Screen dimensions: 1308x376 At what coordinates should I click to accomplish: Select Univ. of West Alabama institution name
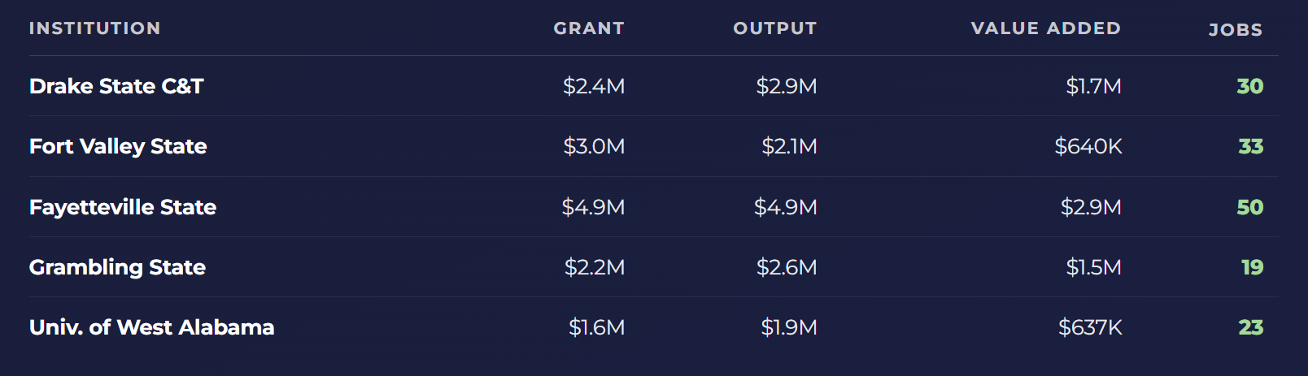[x=151, y=327]
